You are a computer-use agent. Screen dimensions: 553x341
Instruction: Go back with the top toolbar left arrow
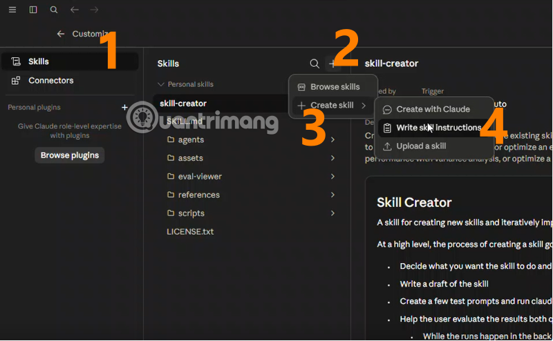(75, 10)
